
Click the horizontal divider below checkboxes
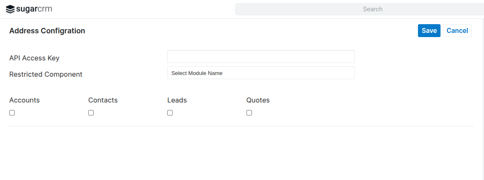click(241, 126)
